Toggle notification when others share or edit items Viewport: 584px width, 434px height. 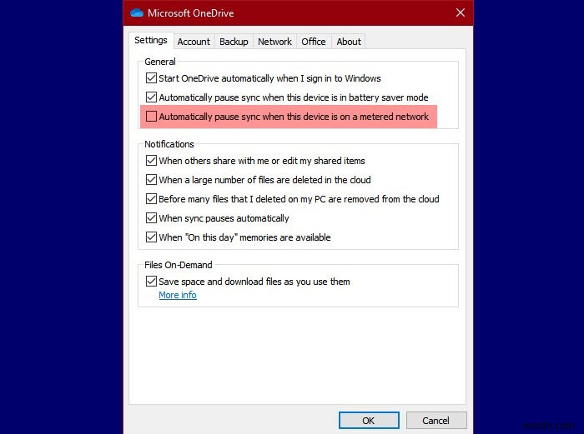pyautogui.click(x=151, y=161)
